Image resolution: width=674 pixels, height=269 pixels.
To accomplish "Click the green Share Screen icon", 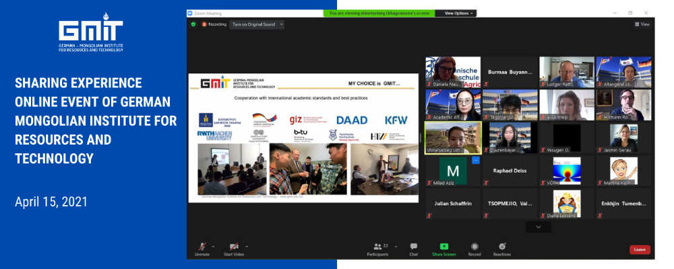I will (x=444, y=246).
